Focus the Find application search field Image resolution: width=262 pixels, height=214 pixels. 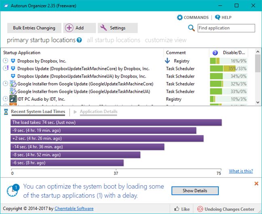click(x=226, y=28)
